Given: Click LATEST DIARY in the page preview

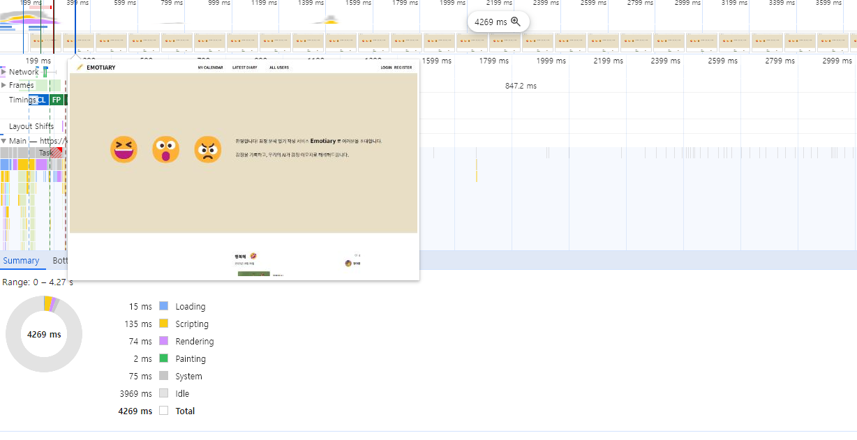Looking at the screenshot, I should [245, 68].
